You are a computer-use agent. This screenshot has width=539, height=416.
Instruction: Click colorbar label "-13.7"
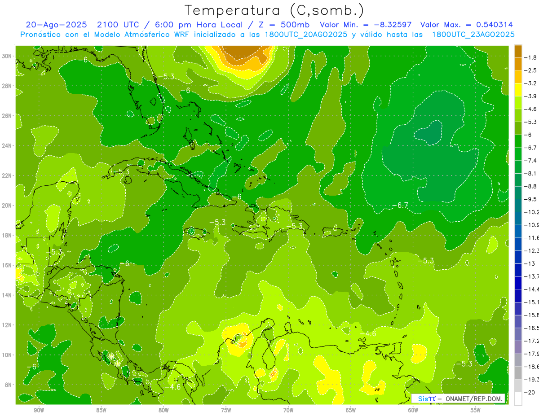pyautogui.click(x=532, y=276)
